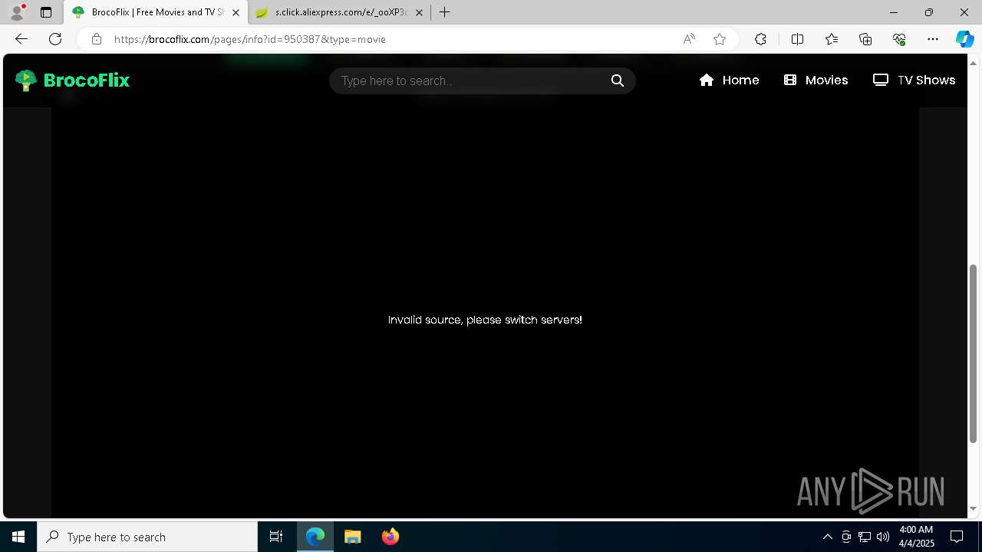Click the address bar URL

[250, 39]
